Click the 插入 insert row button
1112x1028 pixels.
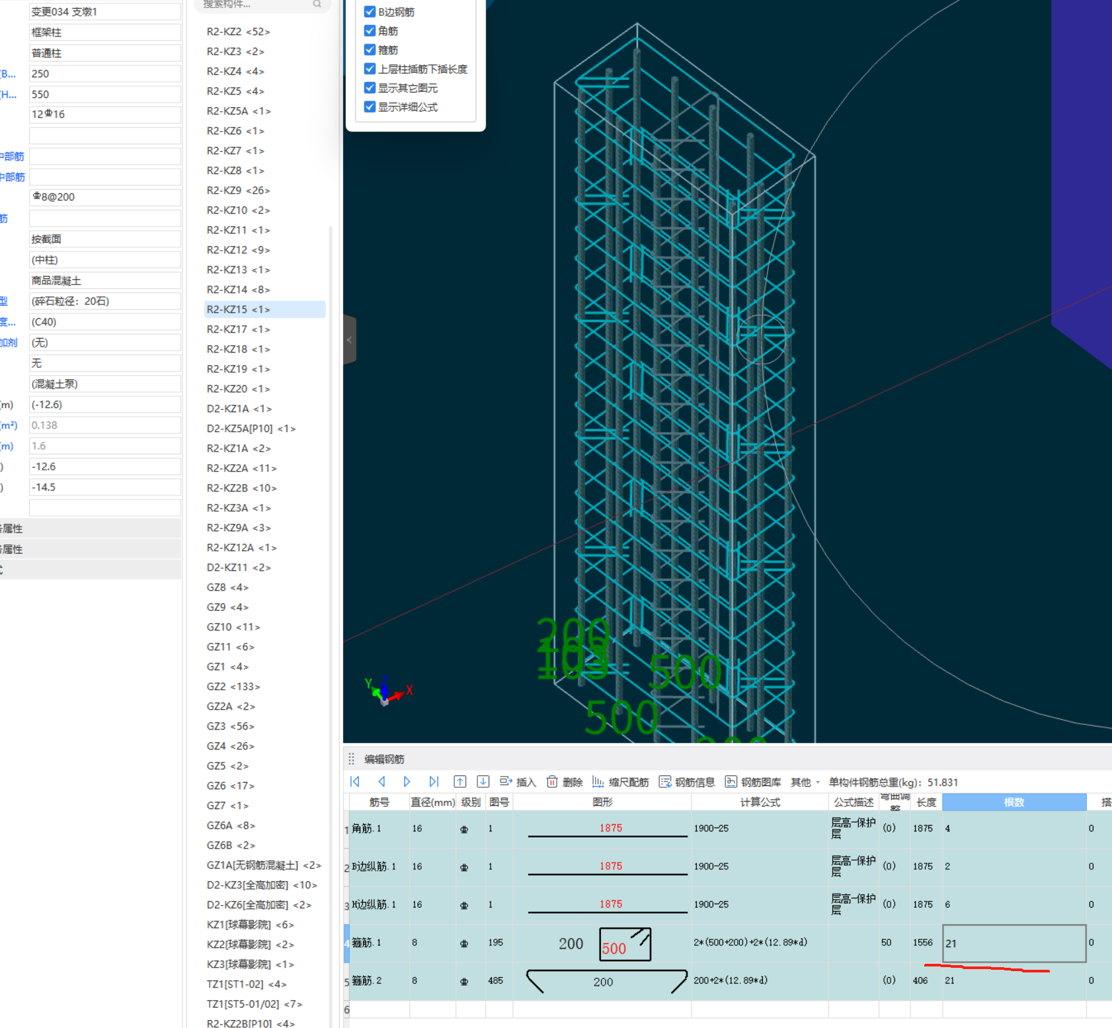tap(518, 782)
